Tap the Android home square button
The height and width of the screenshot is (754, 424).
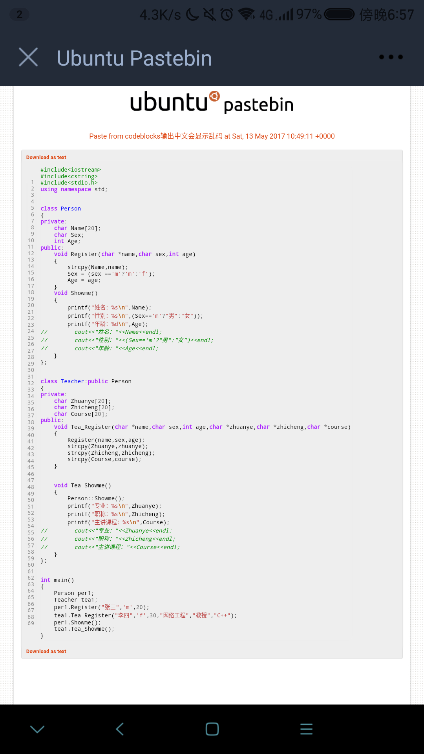212,729
